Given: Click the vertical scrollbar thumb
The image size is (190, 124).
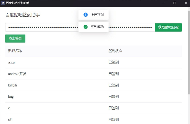Looking at the screenshot, I should click(x=189, y=52).
